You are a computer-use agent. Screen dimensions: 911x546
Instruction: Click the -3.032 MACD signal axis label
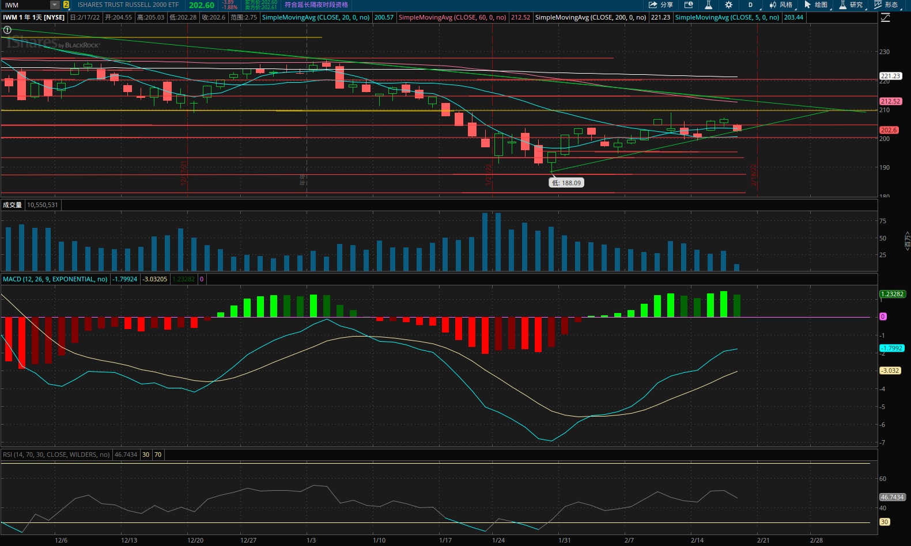[x=890, y=371]
